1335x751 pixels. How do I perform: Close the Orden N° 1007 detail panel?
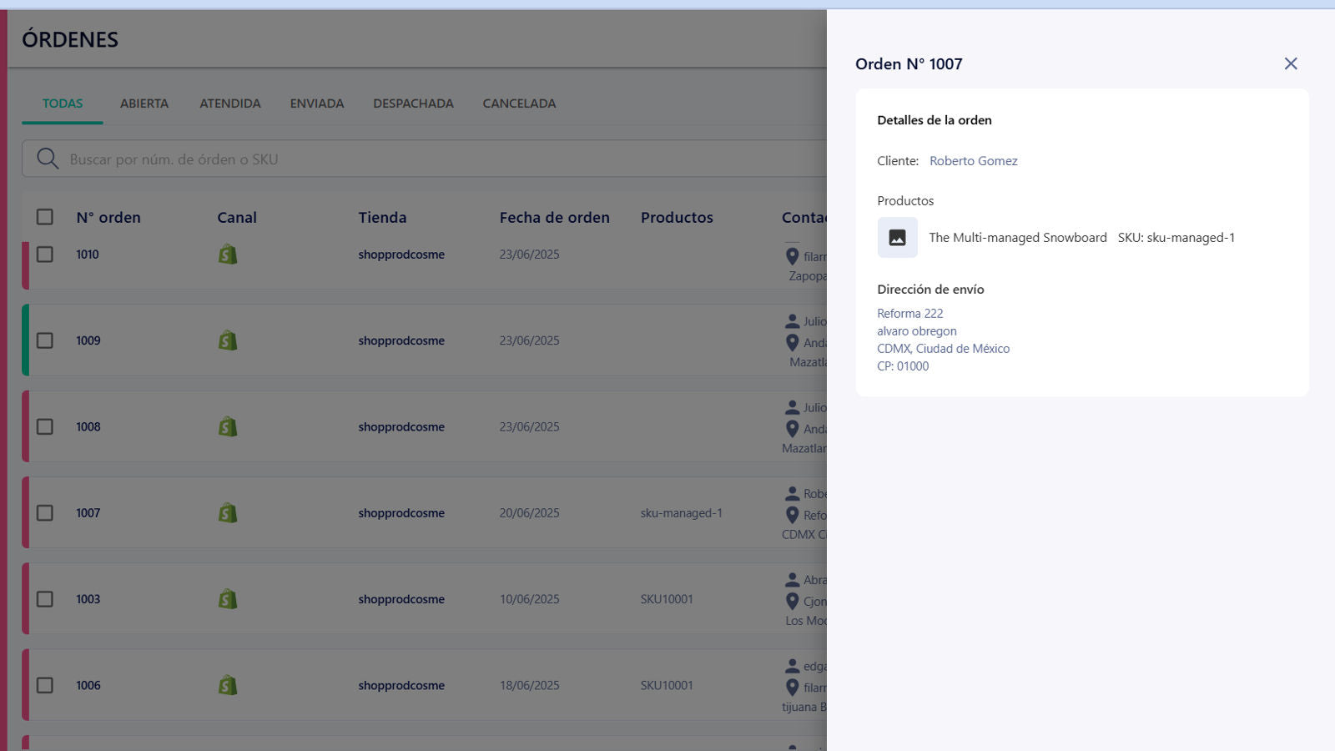coord(1290,63)
